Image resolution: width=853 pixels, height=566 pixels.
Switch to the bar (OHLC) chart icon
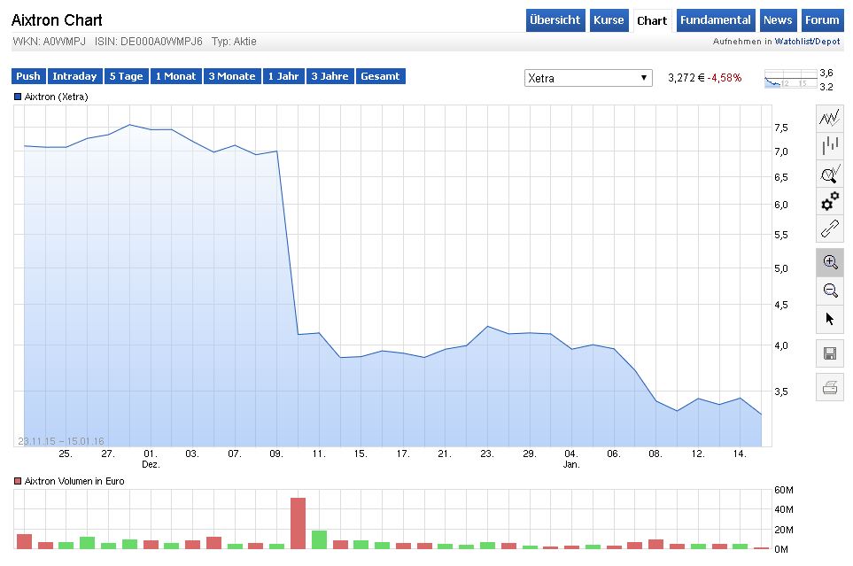[x=830, y=146]
